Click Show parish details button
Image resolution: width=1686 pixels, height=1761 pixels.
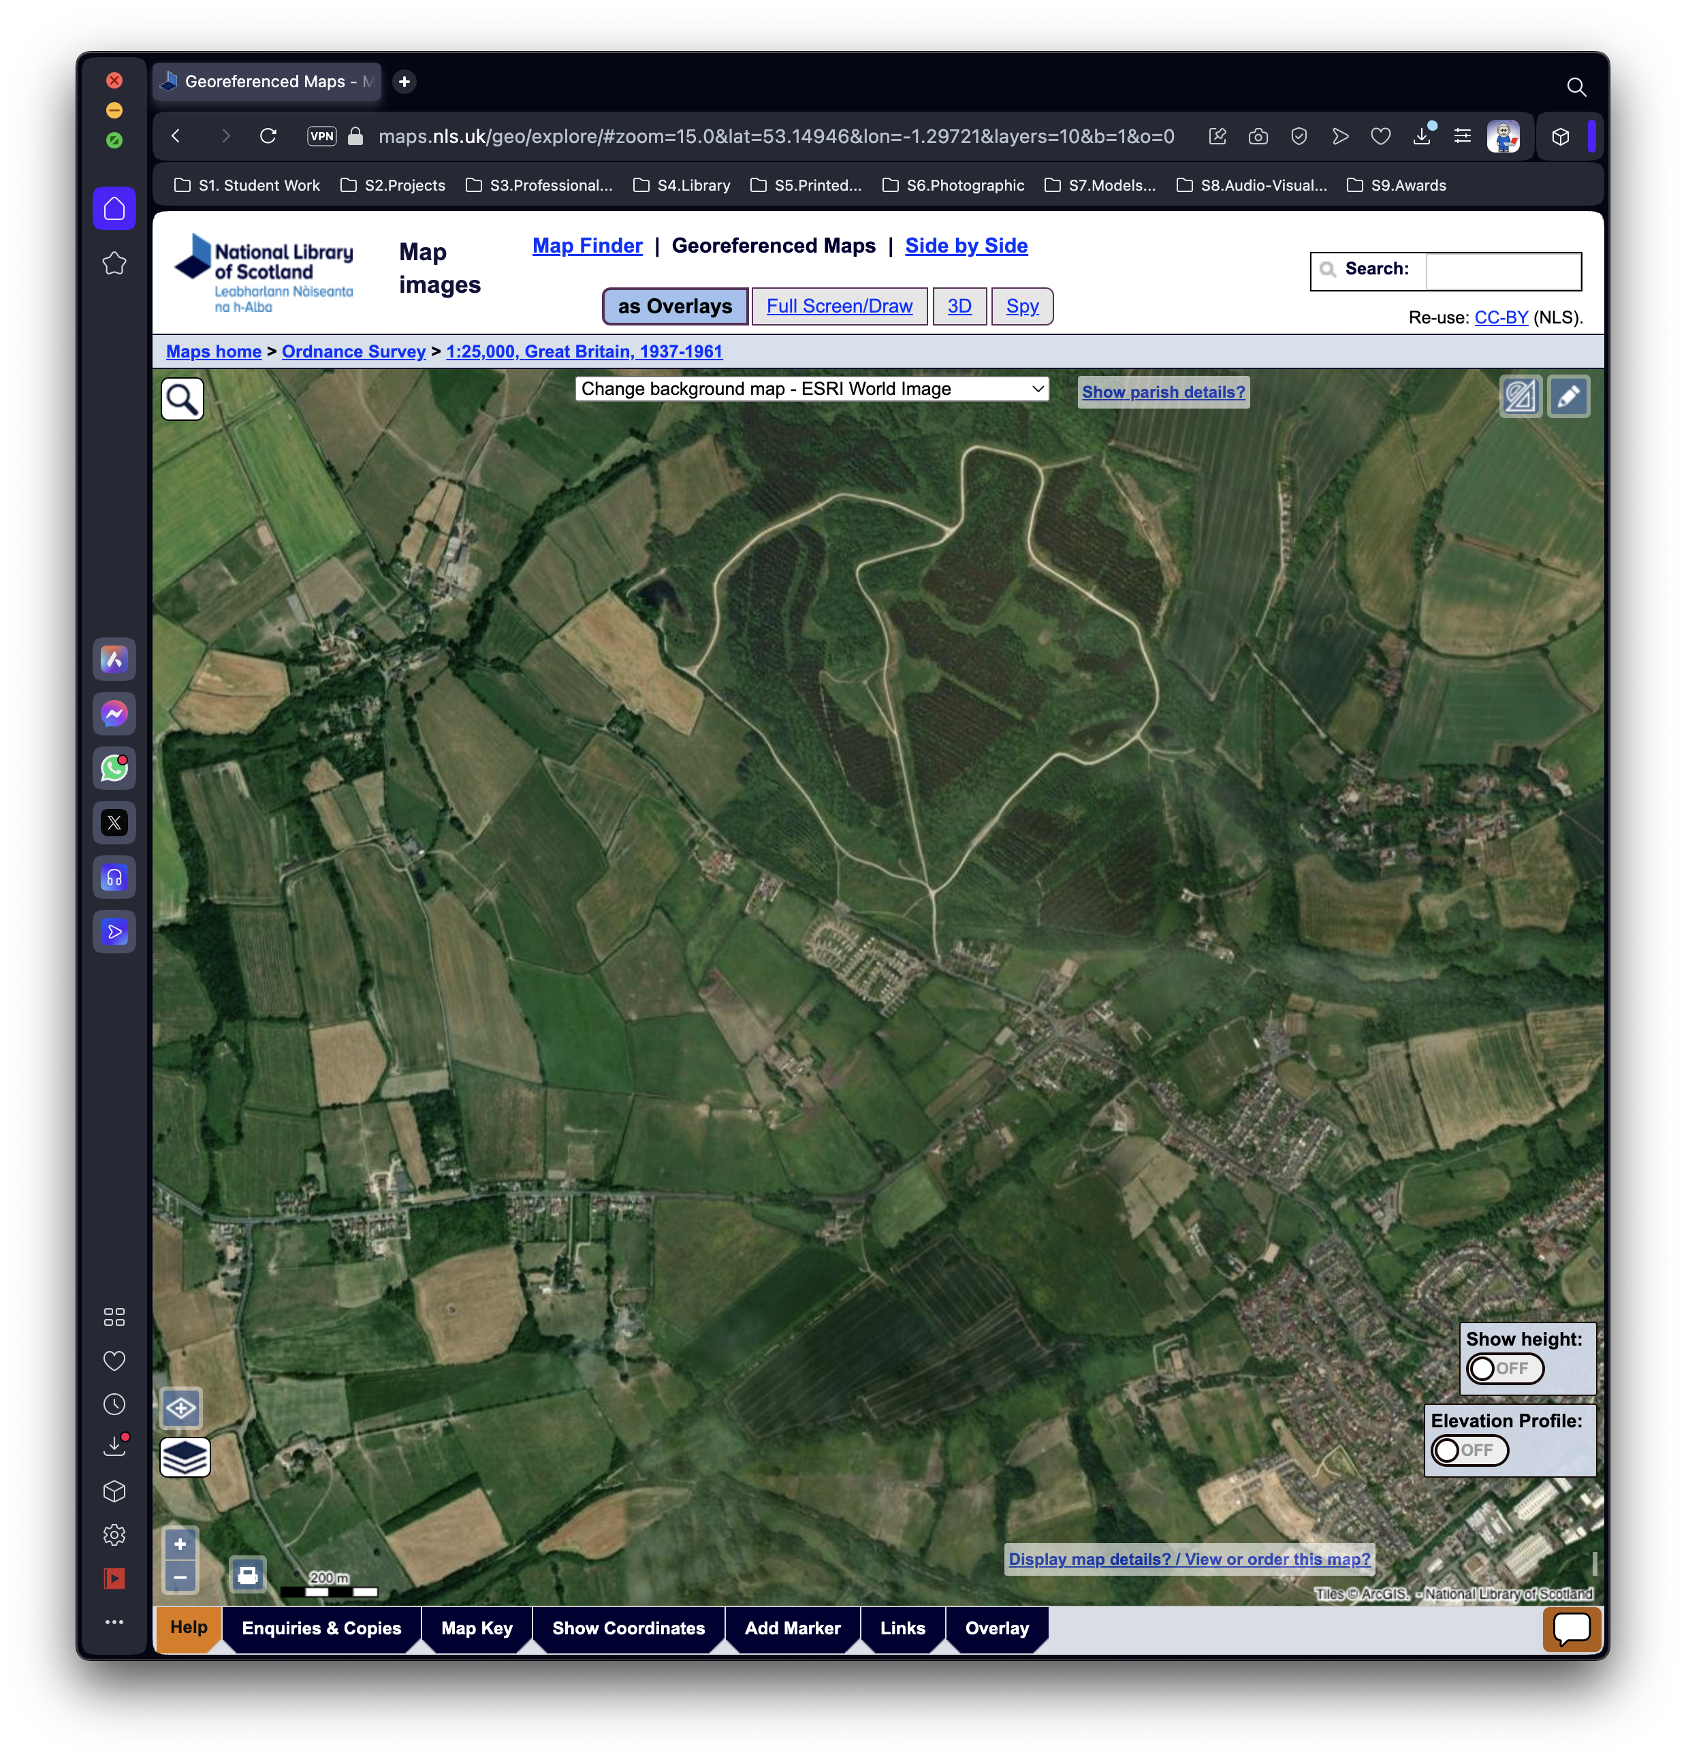1162,392
